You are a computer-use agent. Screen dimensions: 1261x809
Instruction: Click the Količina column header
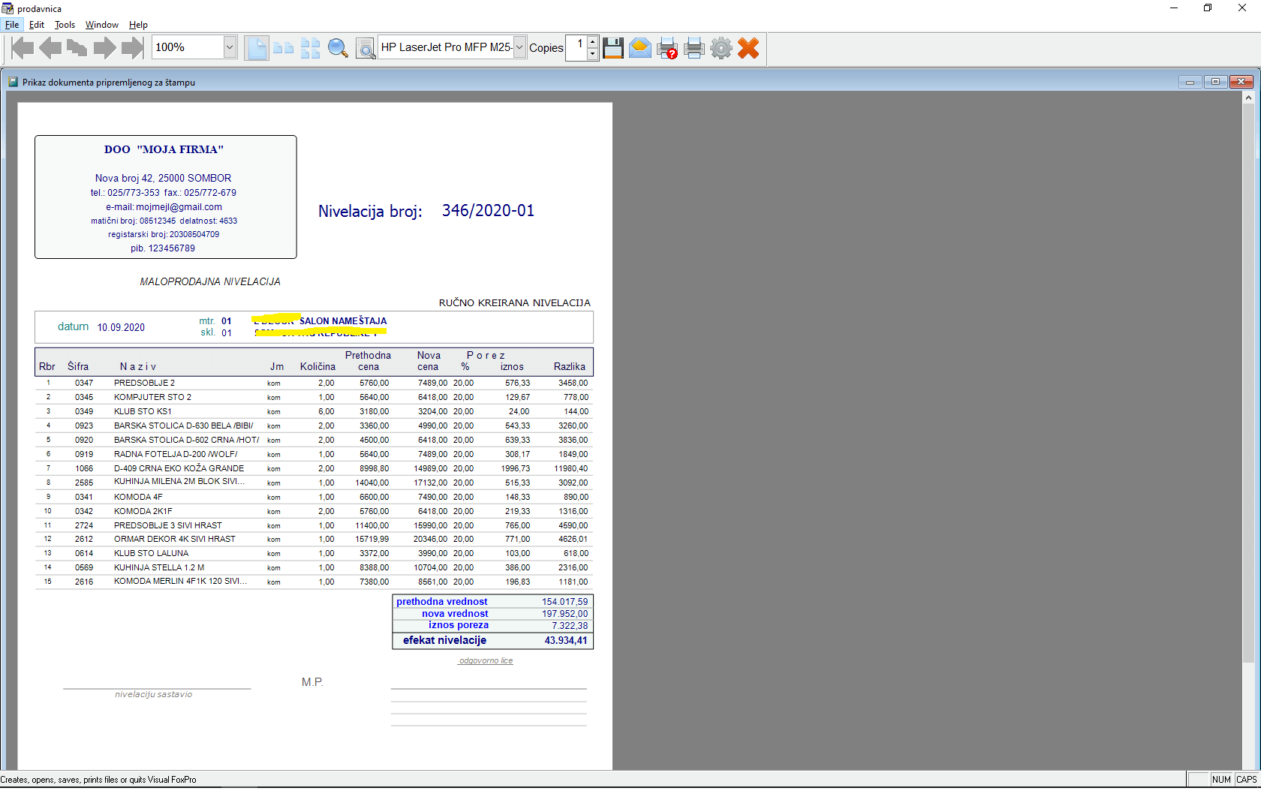(318, 367)
